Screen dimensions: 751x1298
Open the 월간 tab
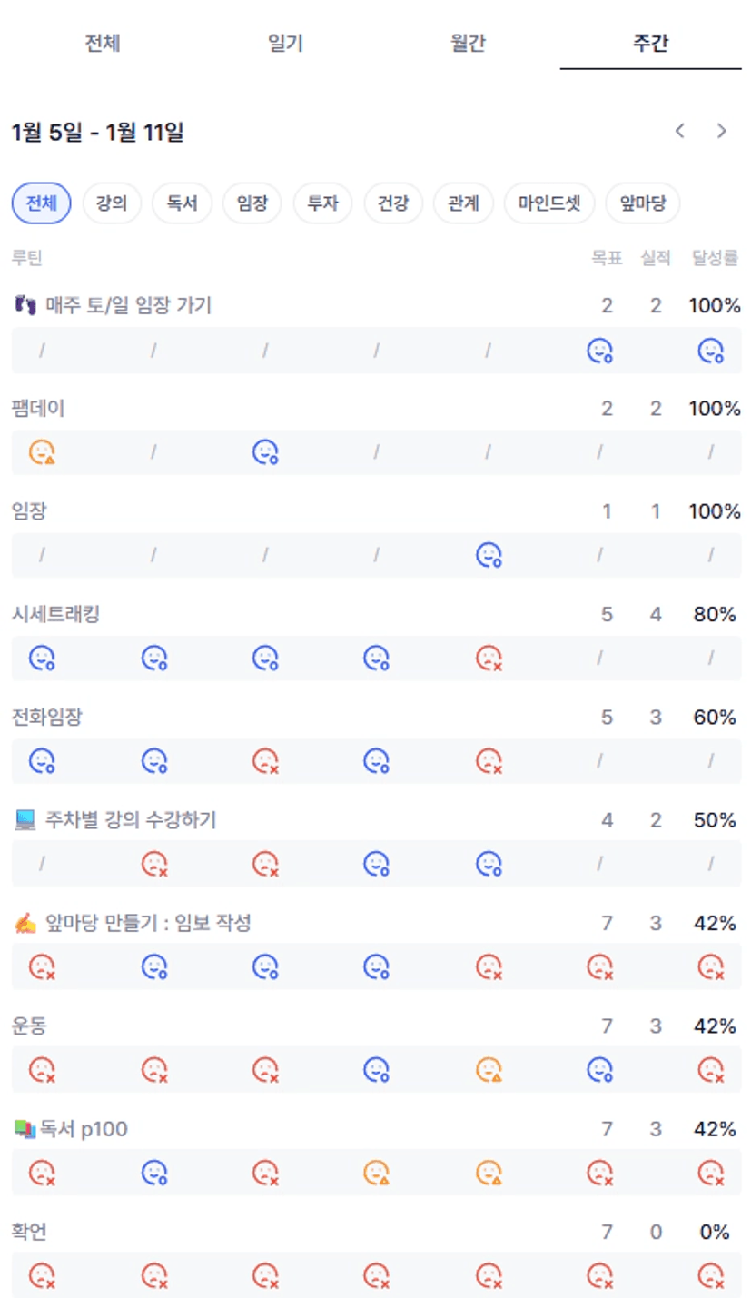point(468,44)
